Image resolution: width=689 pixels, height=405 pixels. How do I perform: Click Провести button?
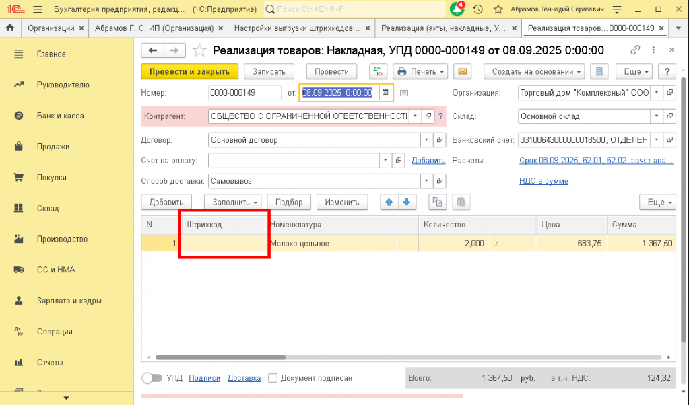pyautogui.click(x=332, y=71)
